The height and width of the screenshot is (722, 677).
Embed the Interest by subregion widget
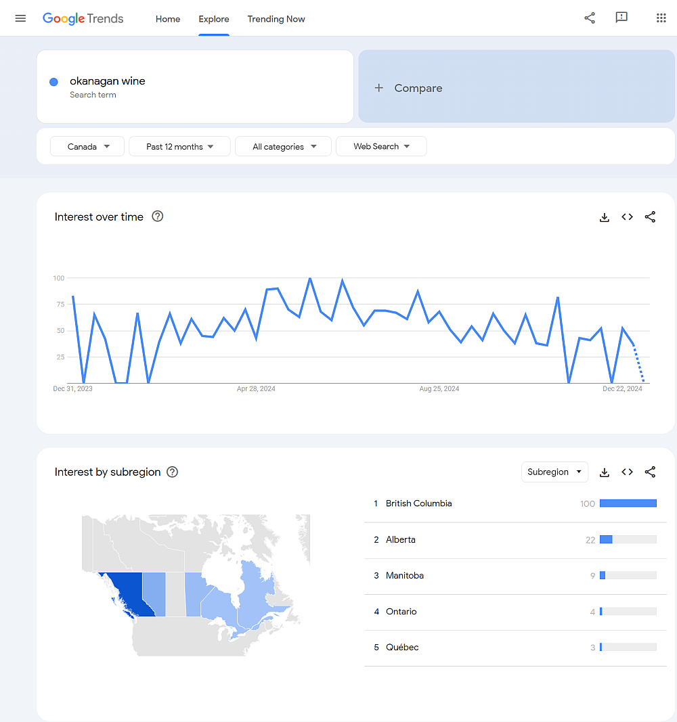[x=628, y=472]
